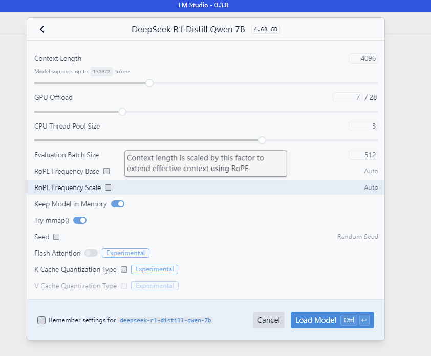Click the 4.68 GB size badge

click(x=265, y=29)
